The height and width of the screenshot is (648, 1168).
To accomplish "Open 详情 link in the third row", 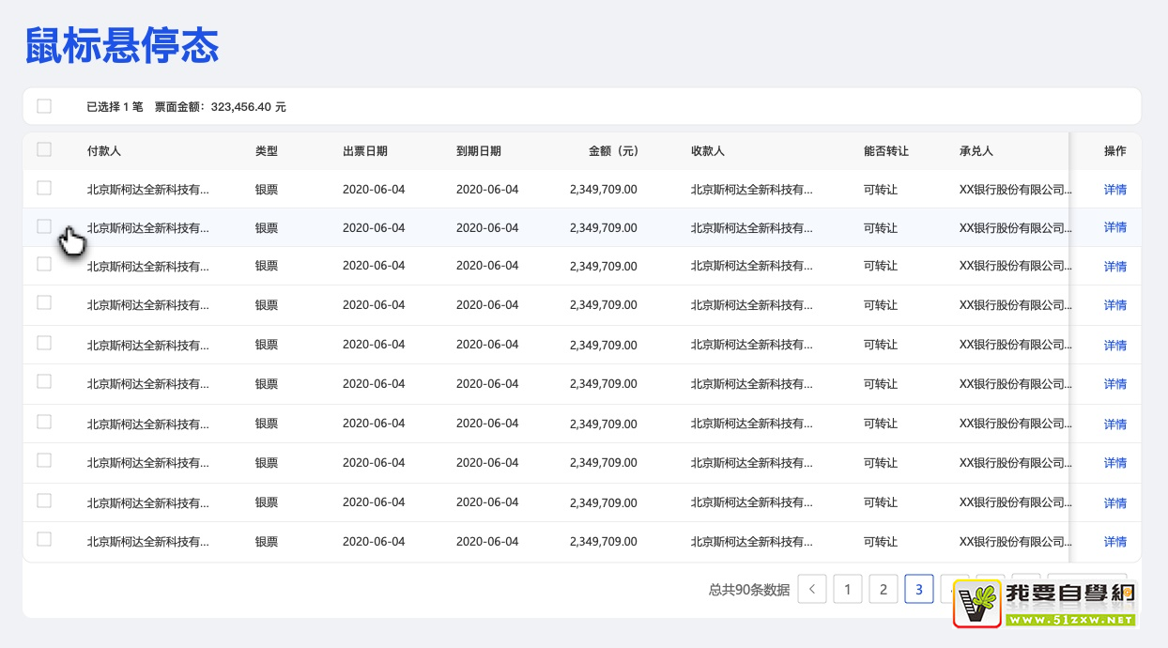I will pos(1114,267).
